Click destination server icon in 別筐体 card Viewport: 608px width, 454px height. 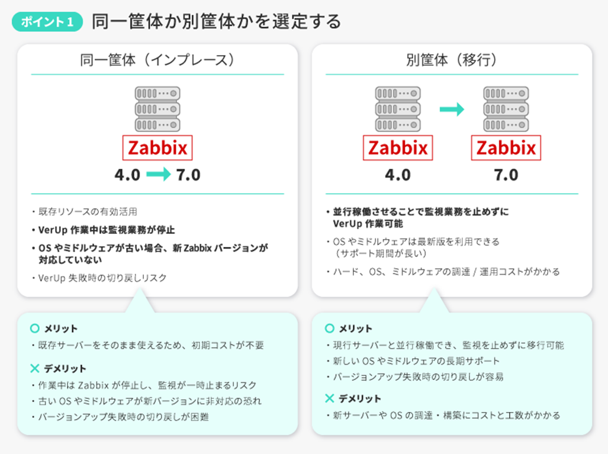506,109
